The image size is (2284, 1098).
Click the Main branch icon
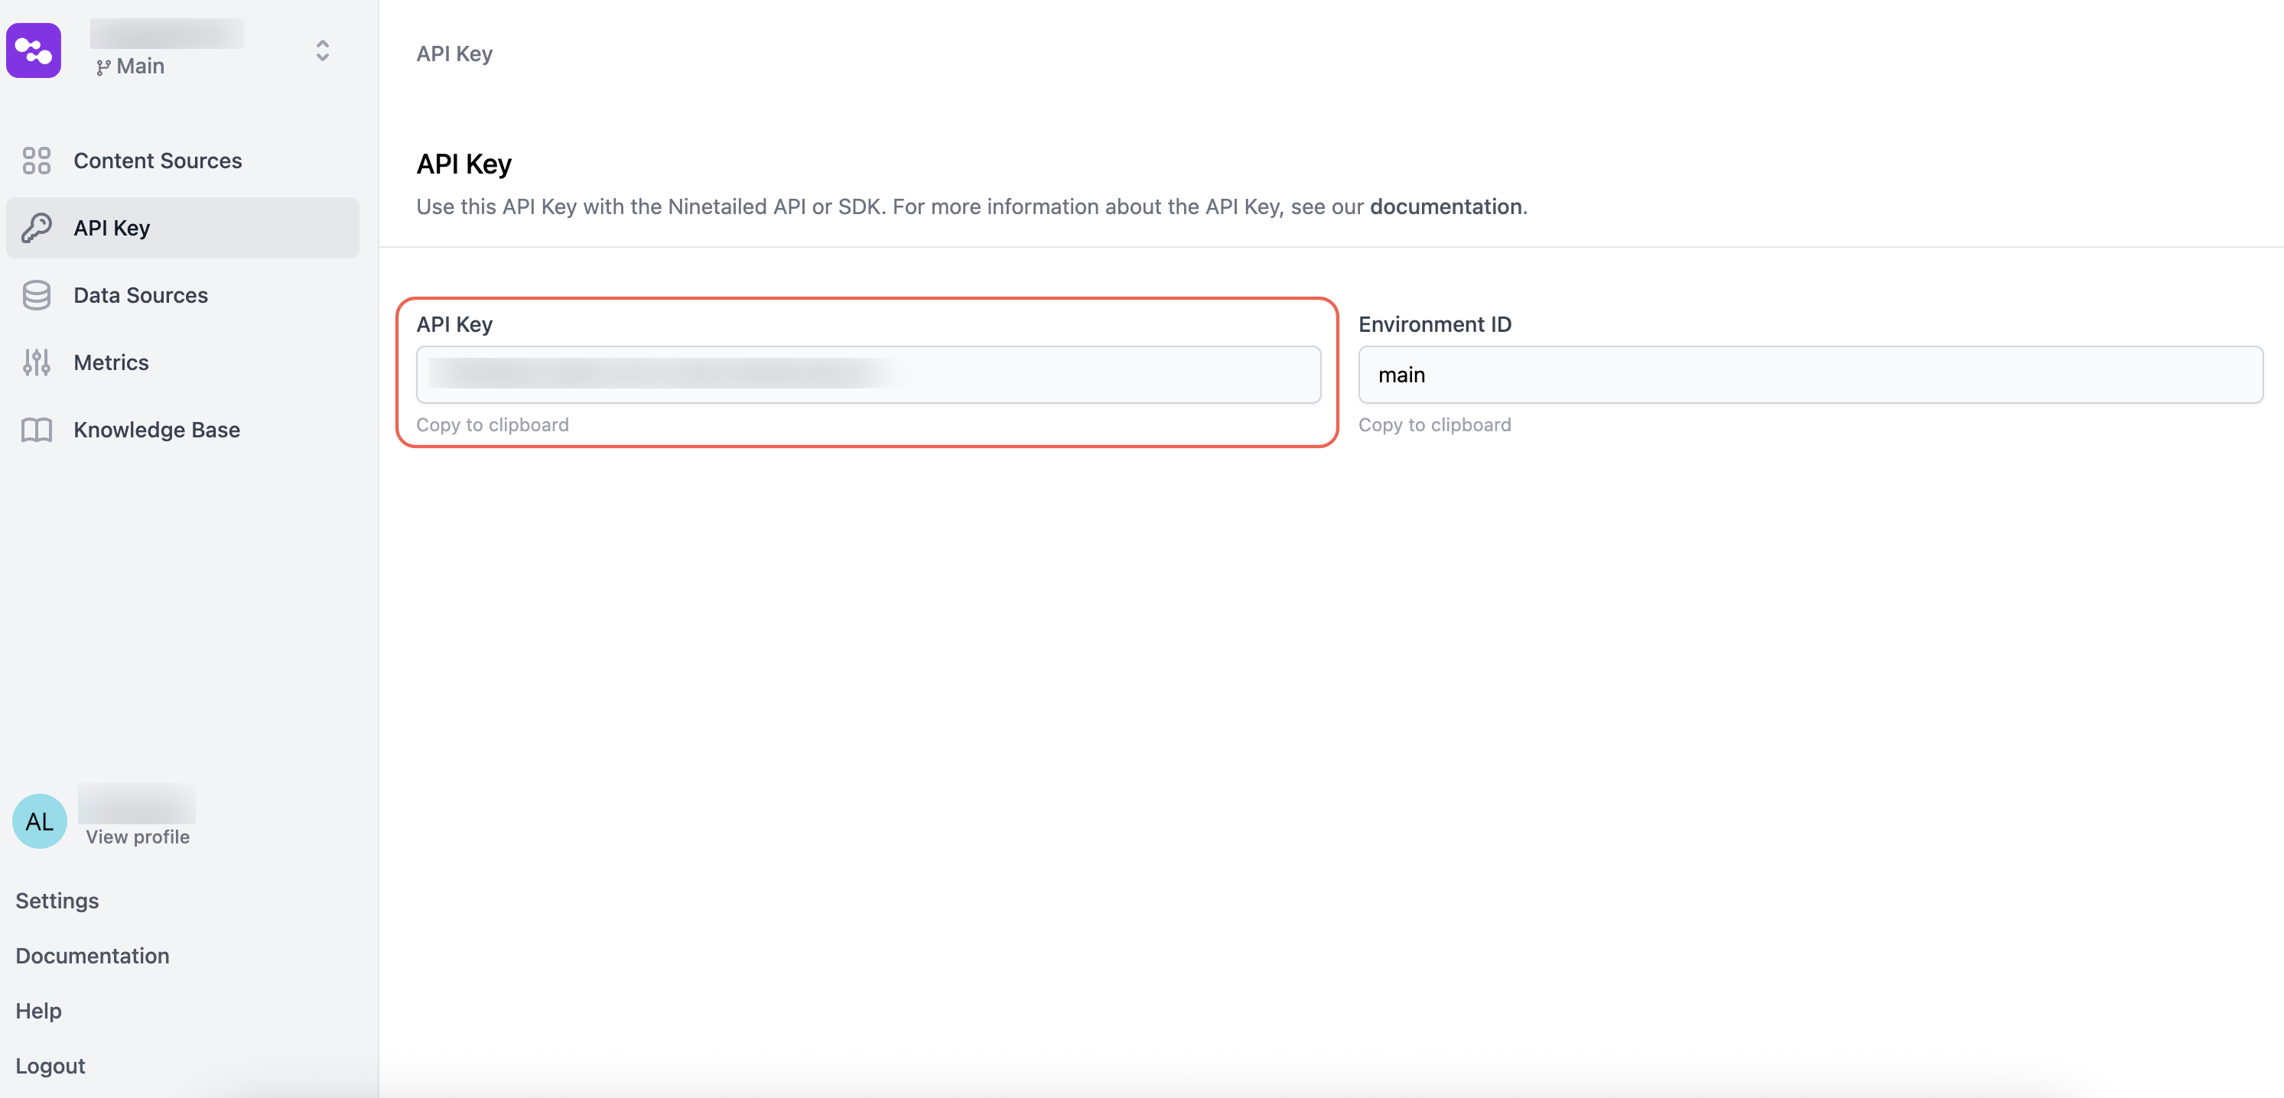[x=102, y=67]
